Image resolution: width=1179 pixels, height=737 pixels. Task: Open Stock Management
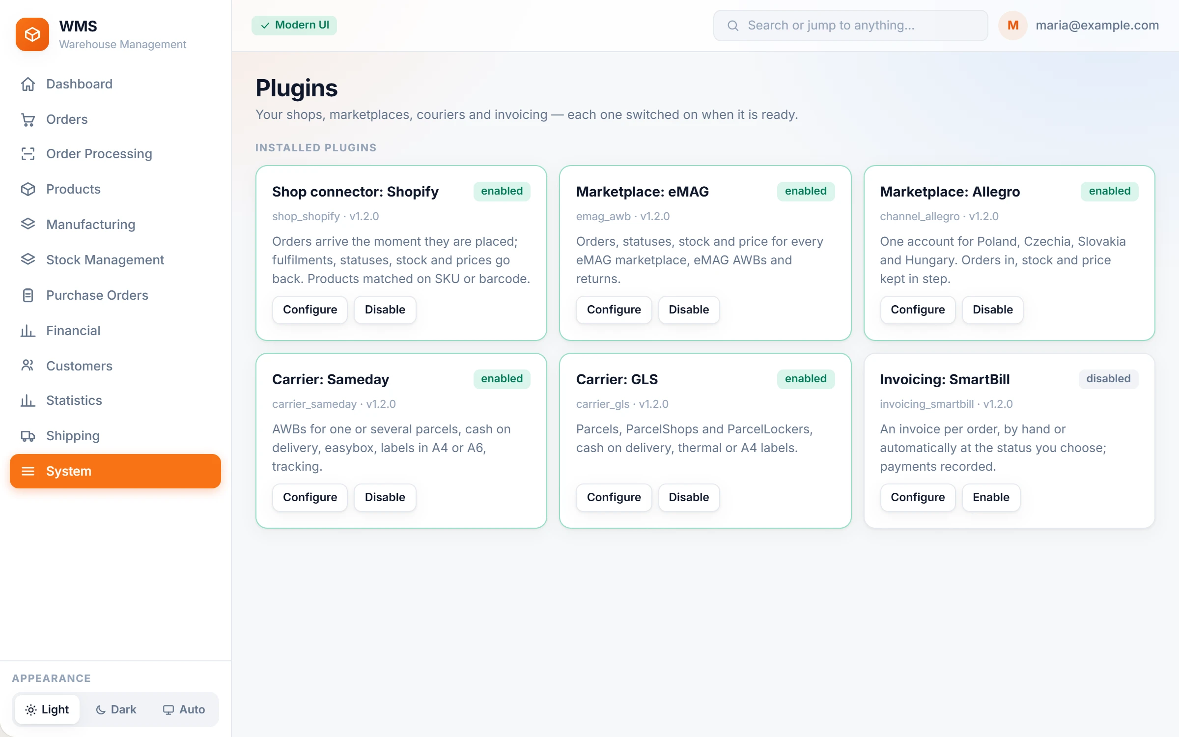coord(115,260)
